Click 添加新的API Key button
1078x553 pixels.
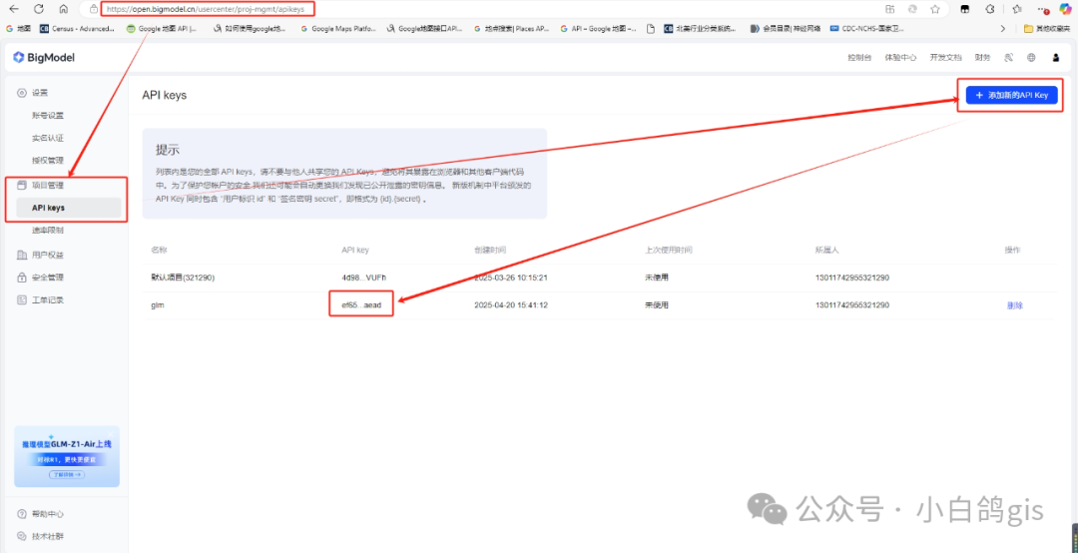(1011, 95)
